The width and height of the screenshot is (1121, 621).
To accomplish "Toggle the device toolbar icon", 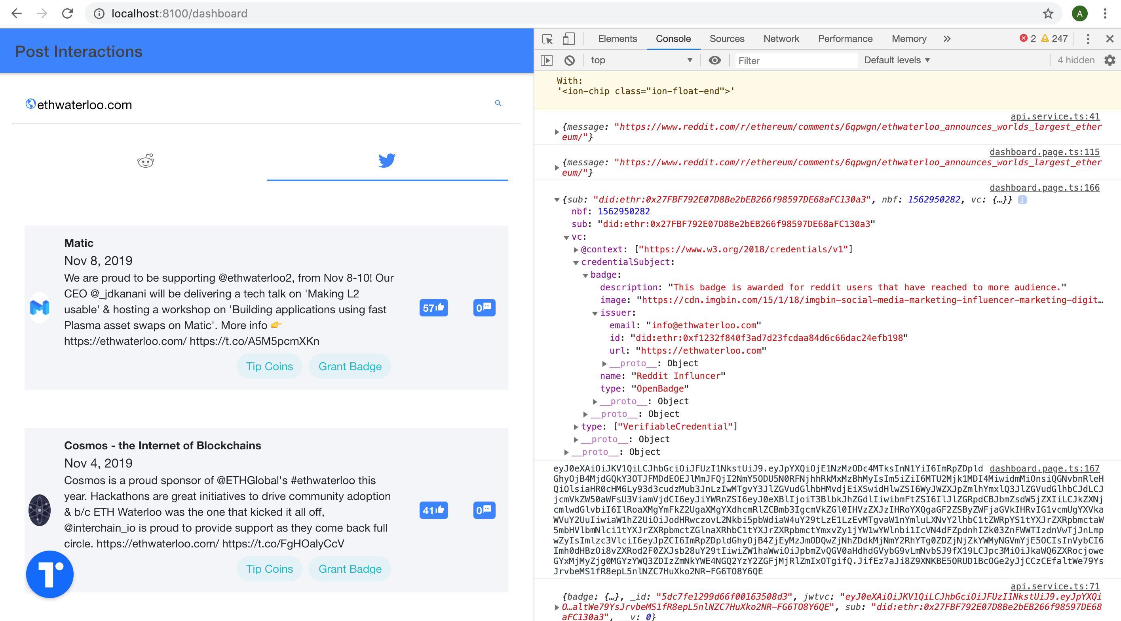I will (568, 39).
